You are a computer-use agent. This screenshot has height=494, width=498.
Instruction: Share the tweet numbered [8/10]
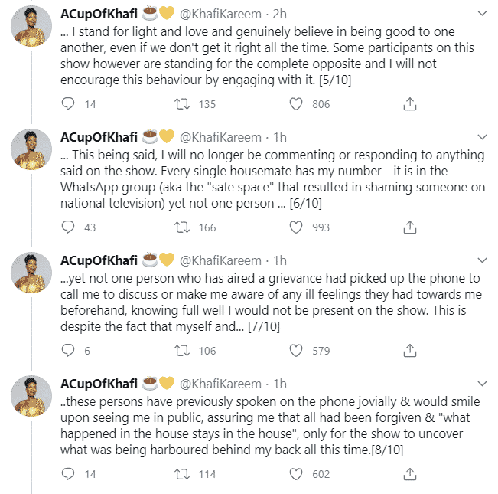click(x=409, y=473)
